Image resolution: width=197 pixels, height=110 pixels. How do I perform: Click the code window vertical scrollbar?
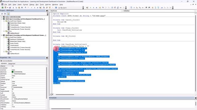196,54
